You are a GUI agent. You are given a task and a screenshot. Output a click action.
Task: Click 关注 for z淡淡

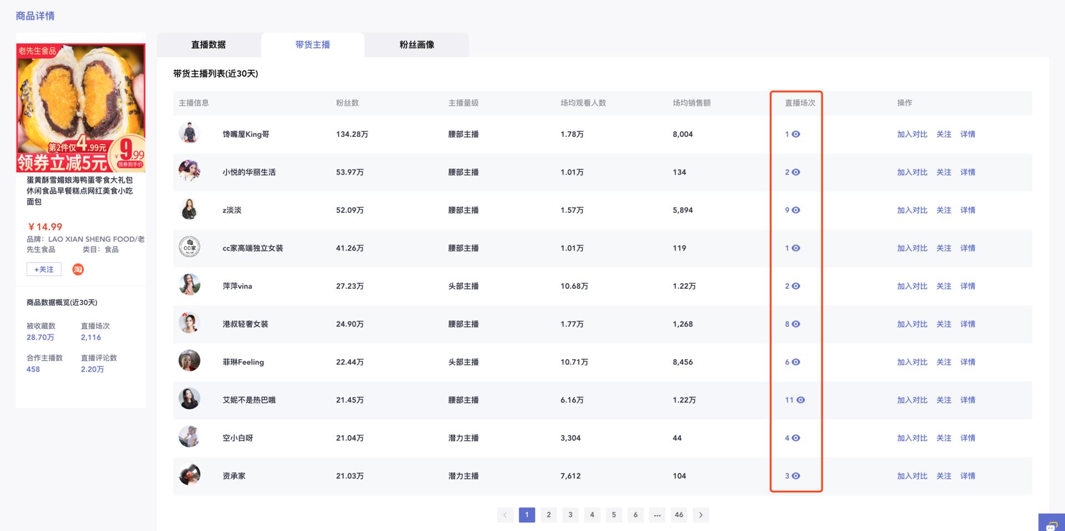point(944,210)
